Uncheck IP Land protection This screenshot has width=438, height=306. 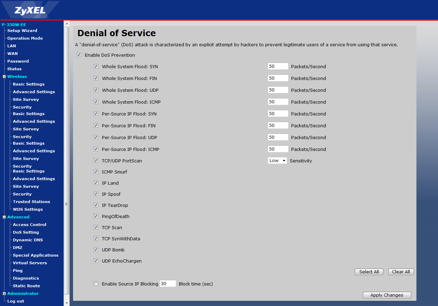point(96,183)
